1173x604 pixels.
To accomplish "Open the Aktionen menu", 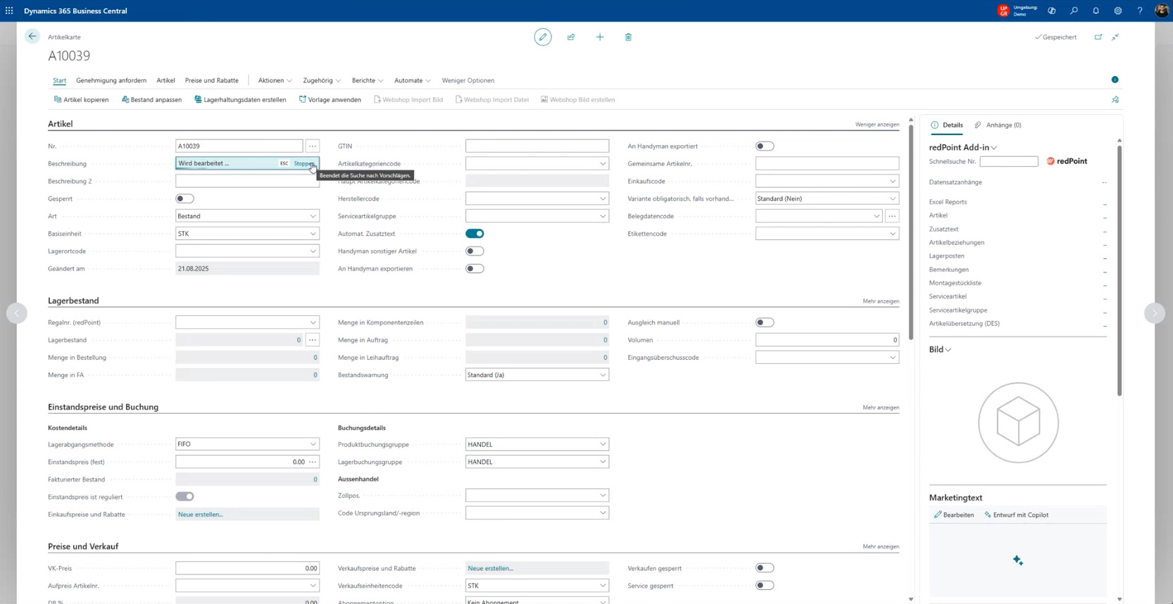I will [274, 80].
